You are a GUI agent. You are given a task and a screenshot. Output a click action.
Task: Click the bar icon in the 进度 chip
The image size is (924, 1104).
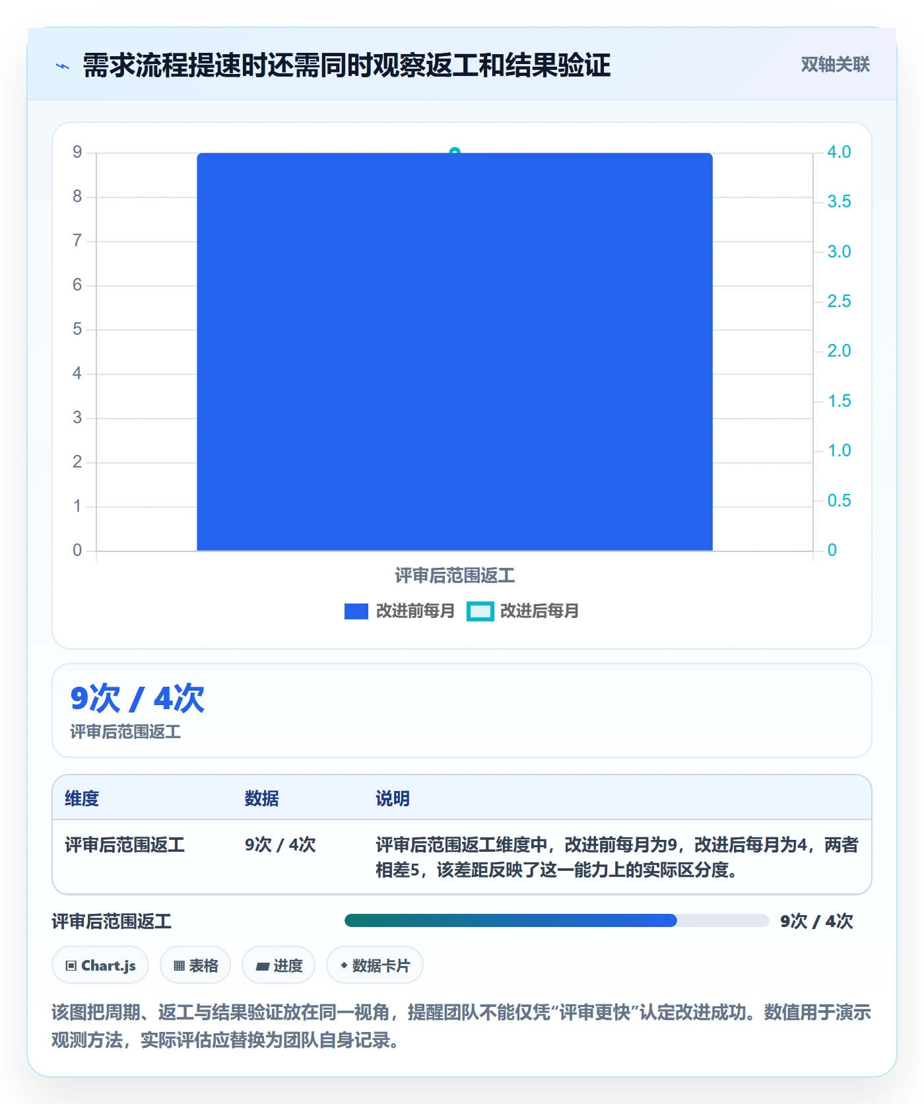click(262, 967)
